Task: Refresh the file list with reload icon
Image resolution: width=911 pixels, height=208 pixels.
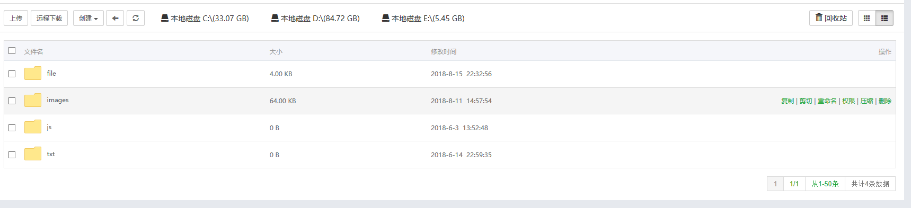Action: pos(136,18)
